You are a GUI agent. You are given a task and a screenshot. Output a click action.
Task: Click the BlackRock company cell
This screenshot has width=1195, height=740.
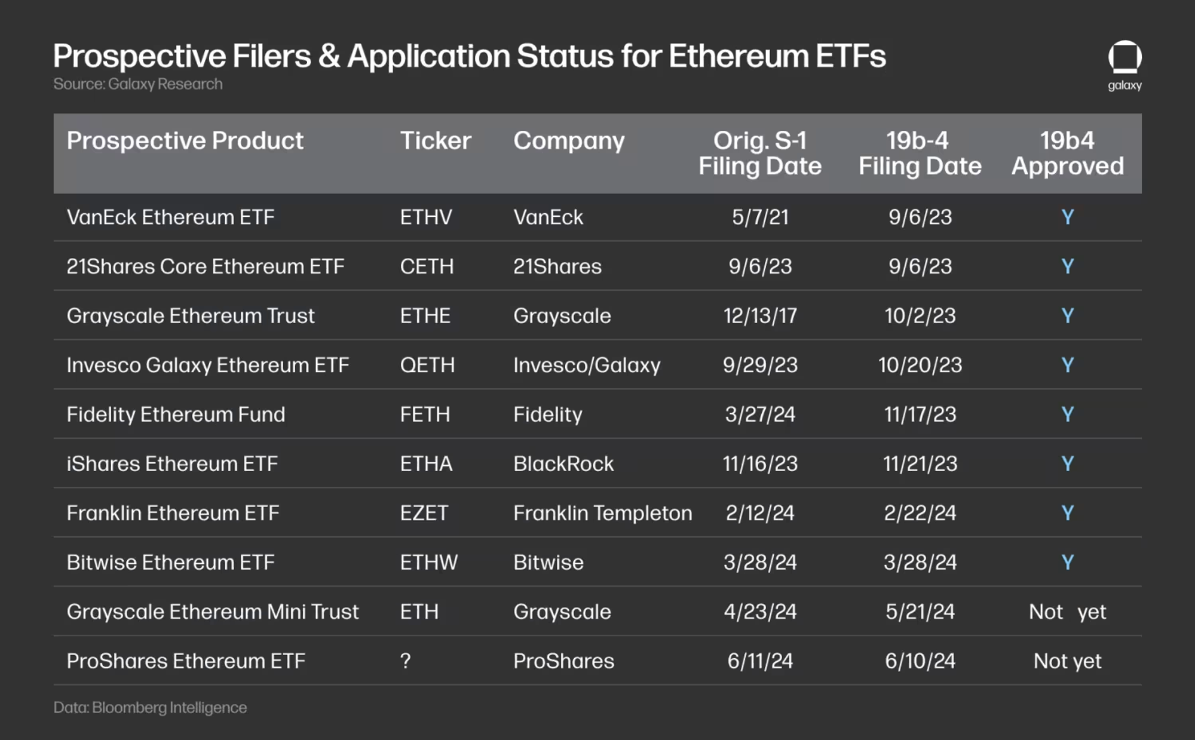(x=563, y=464)
